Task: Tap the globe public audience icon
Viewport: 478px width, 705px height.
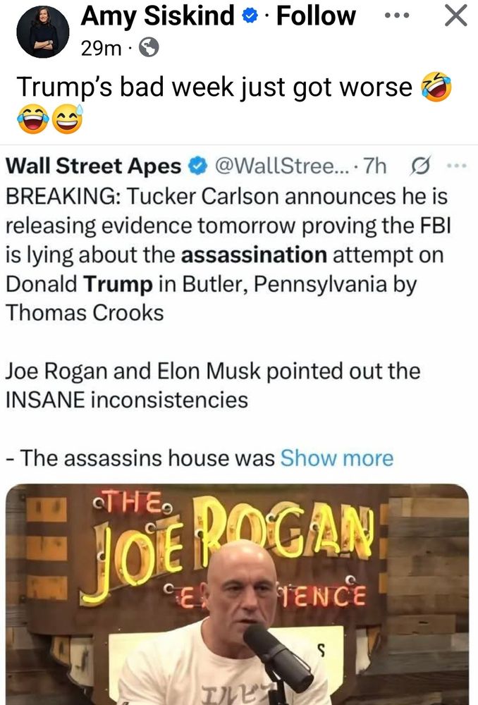Action: click(149, 48)
